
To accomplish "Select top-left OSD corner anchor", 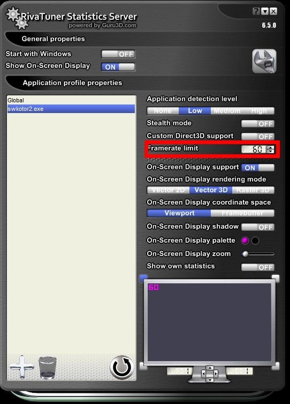I will [x=143, y=279].
